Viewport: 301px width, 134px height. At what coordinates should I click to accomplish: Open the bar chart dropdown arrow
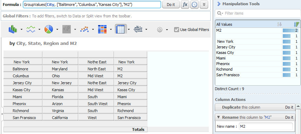[x=21, y=29]
